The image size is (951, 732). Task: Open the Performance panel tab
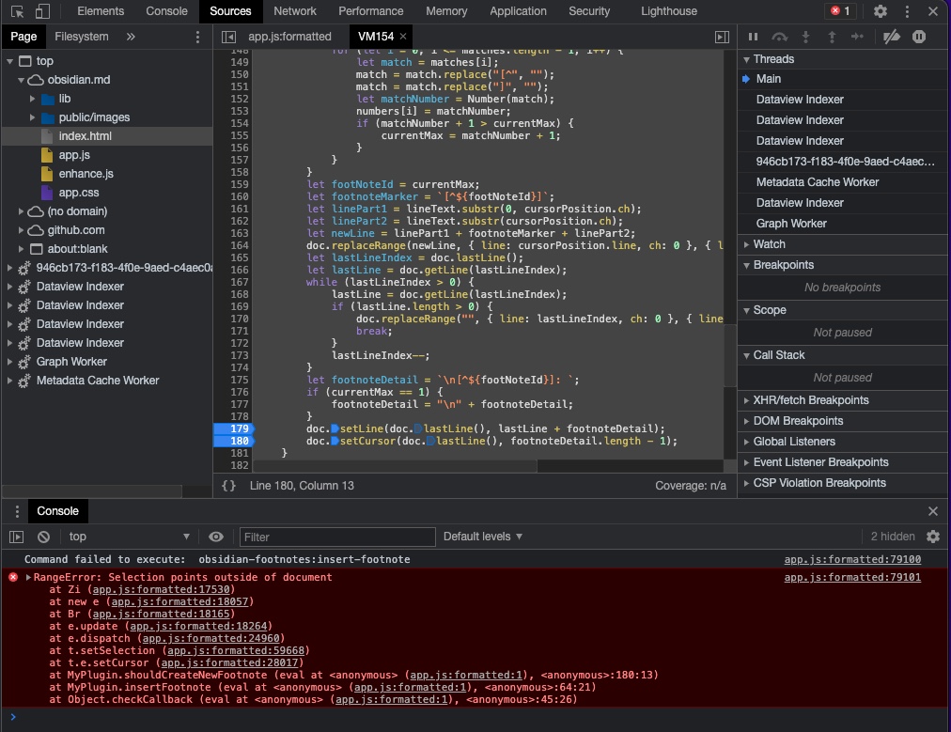[370, 11]
